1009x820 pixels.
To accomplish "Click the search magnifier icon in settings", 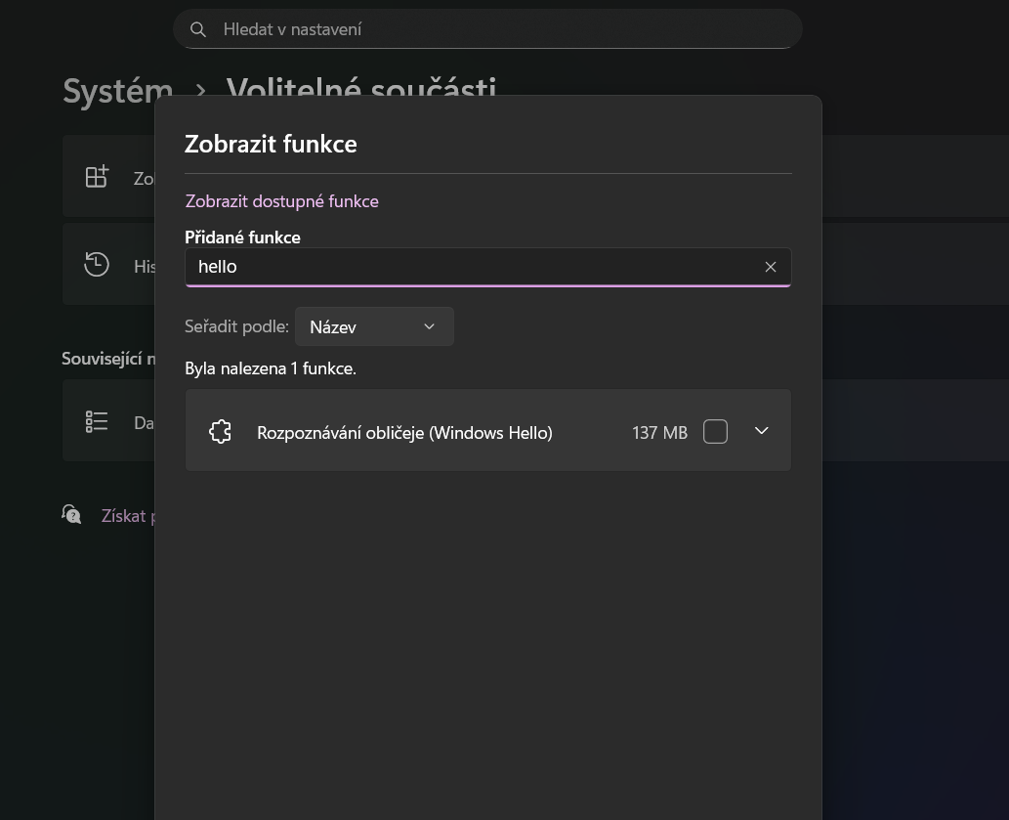I will tap(198, 29).
